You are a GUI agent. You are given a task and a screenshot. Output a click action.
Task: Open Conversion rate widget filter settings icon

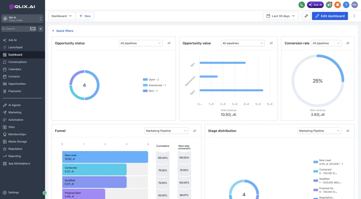click(348, 43)
